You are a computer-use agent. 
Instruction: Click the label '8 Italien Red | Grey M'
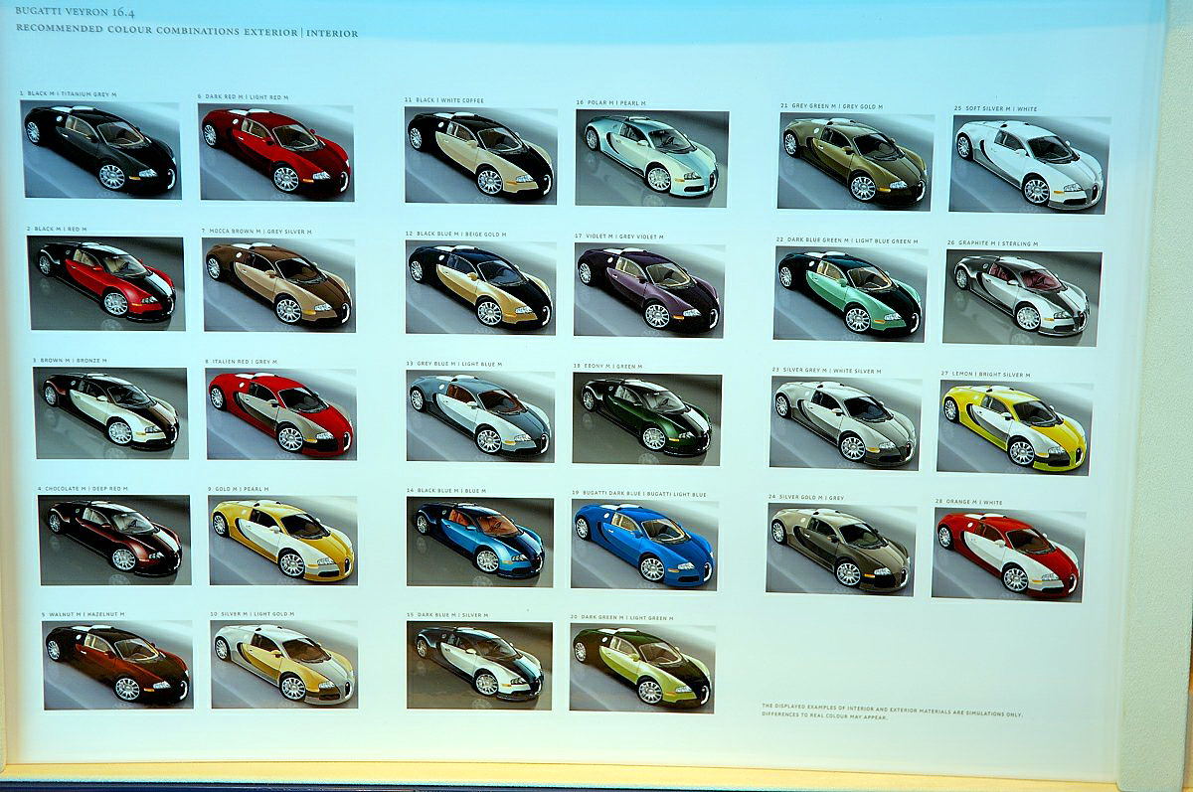tap(240, 362)
